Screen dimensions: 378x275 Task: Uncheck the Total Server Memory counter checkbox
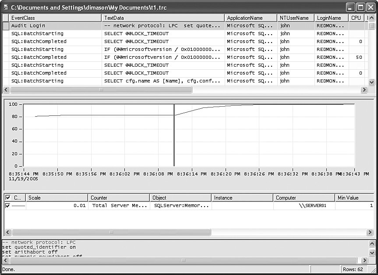coord(7,206)
